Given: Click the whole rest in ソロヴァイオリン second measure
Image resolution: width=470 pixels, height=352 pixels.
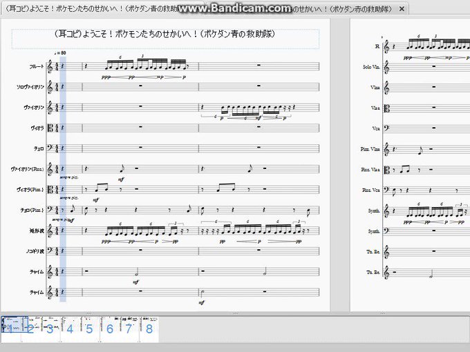Looking at the screenshot, I should click(140, 86).
